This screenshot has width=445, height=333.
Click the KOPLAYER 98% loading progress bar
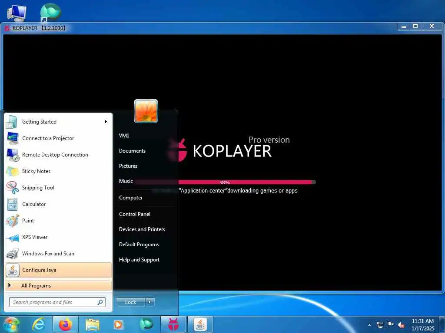(225, 183)
